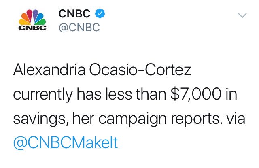
Task: Expand the tweet options chevron
Action: (242, 15)
